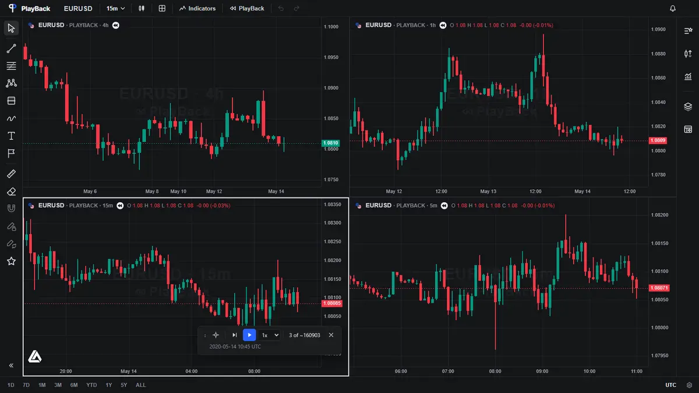Step forward one bar in playback

pyautogui.click(x=234, y=335)
